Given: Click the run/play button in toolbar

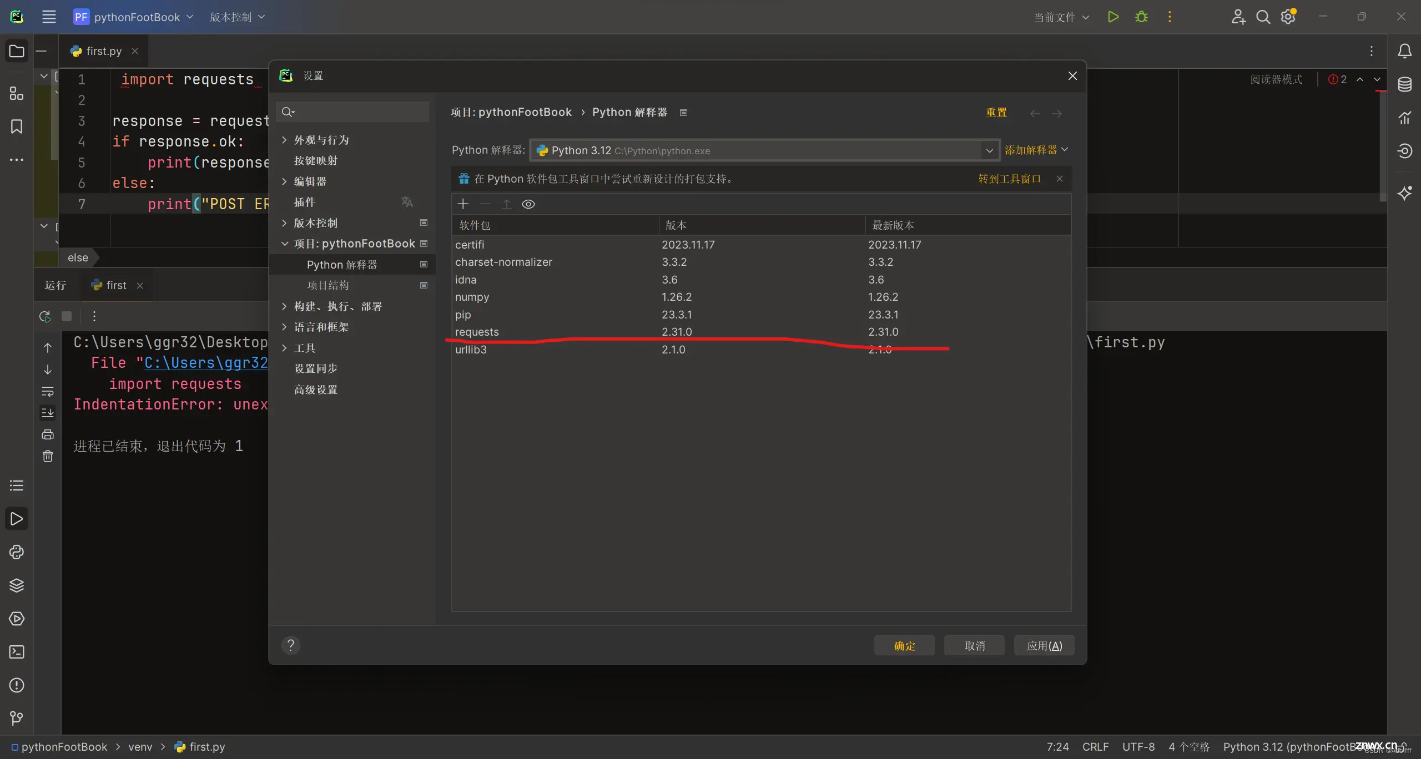Looking at the screenshot, I should tap(1113, 17).
